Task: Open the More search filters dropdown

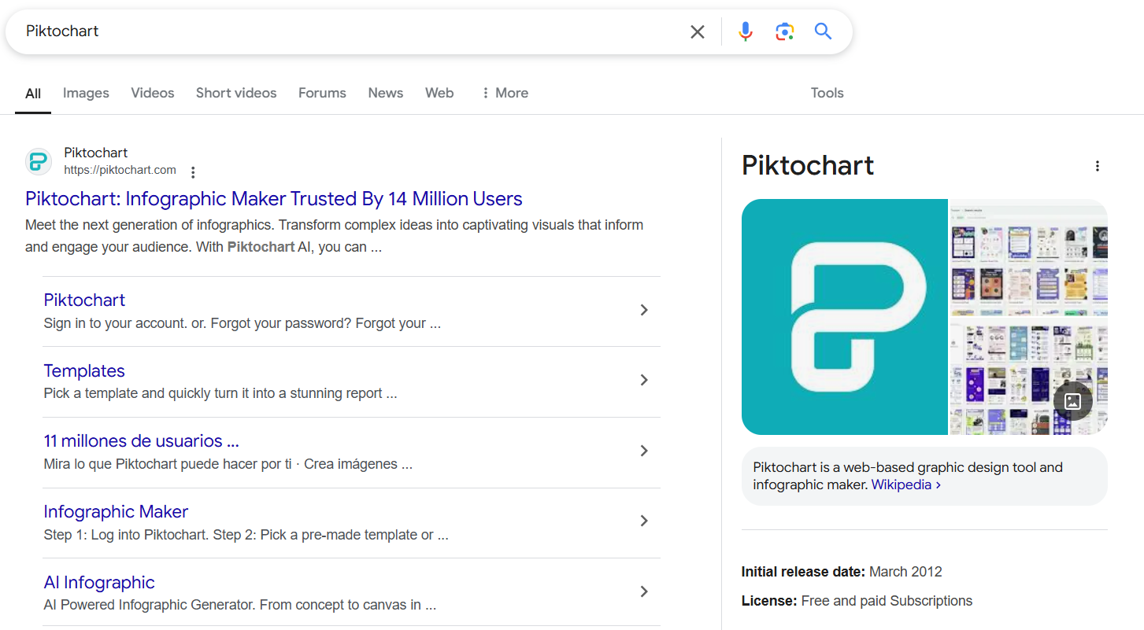Action: [x=505, y=93]
